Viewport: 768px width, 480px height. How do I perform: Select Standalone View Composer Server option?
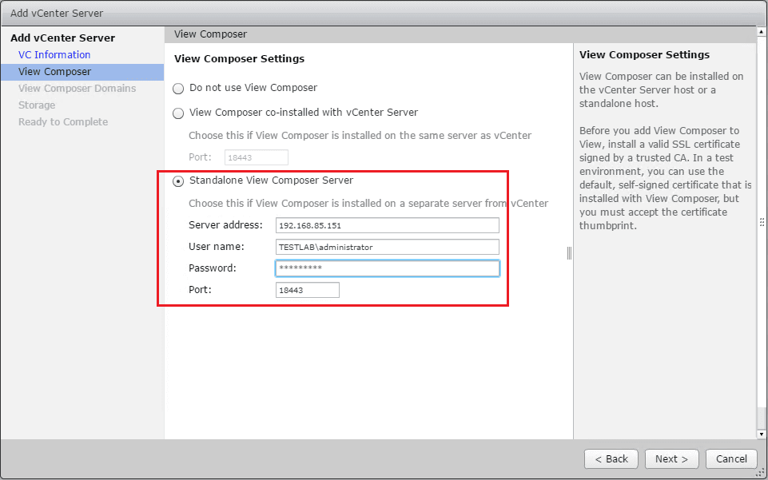point(178,181)
